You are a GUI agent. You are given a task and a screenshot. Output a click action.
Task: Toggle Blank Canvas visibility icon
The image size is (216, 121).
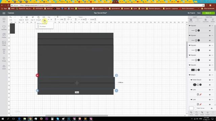212,108
